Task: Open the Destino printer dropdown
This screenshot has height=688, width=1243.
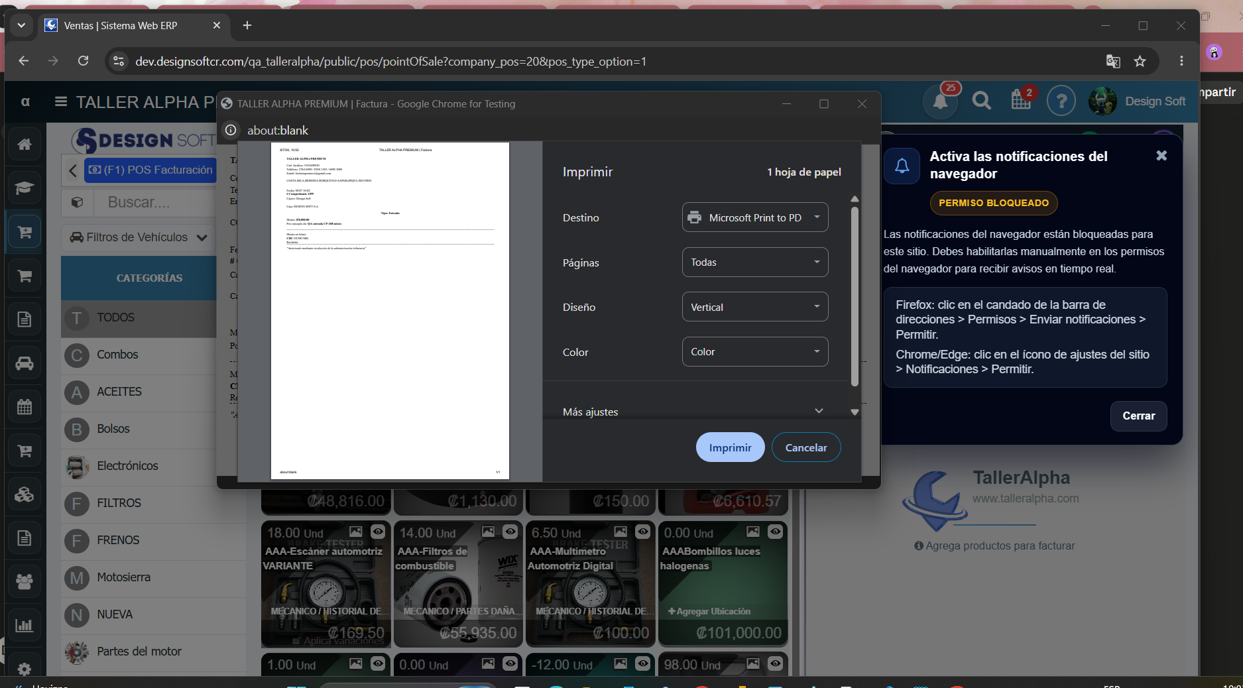Action: (755, 217)
